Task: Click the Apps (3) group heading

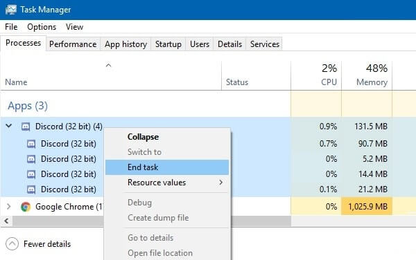Action: (28, 106)
